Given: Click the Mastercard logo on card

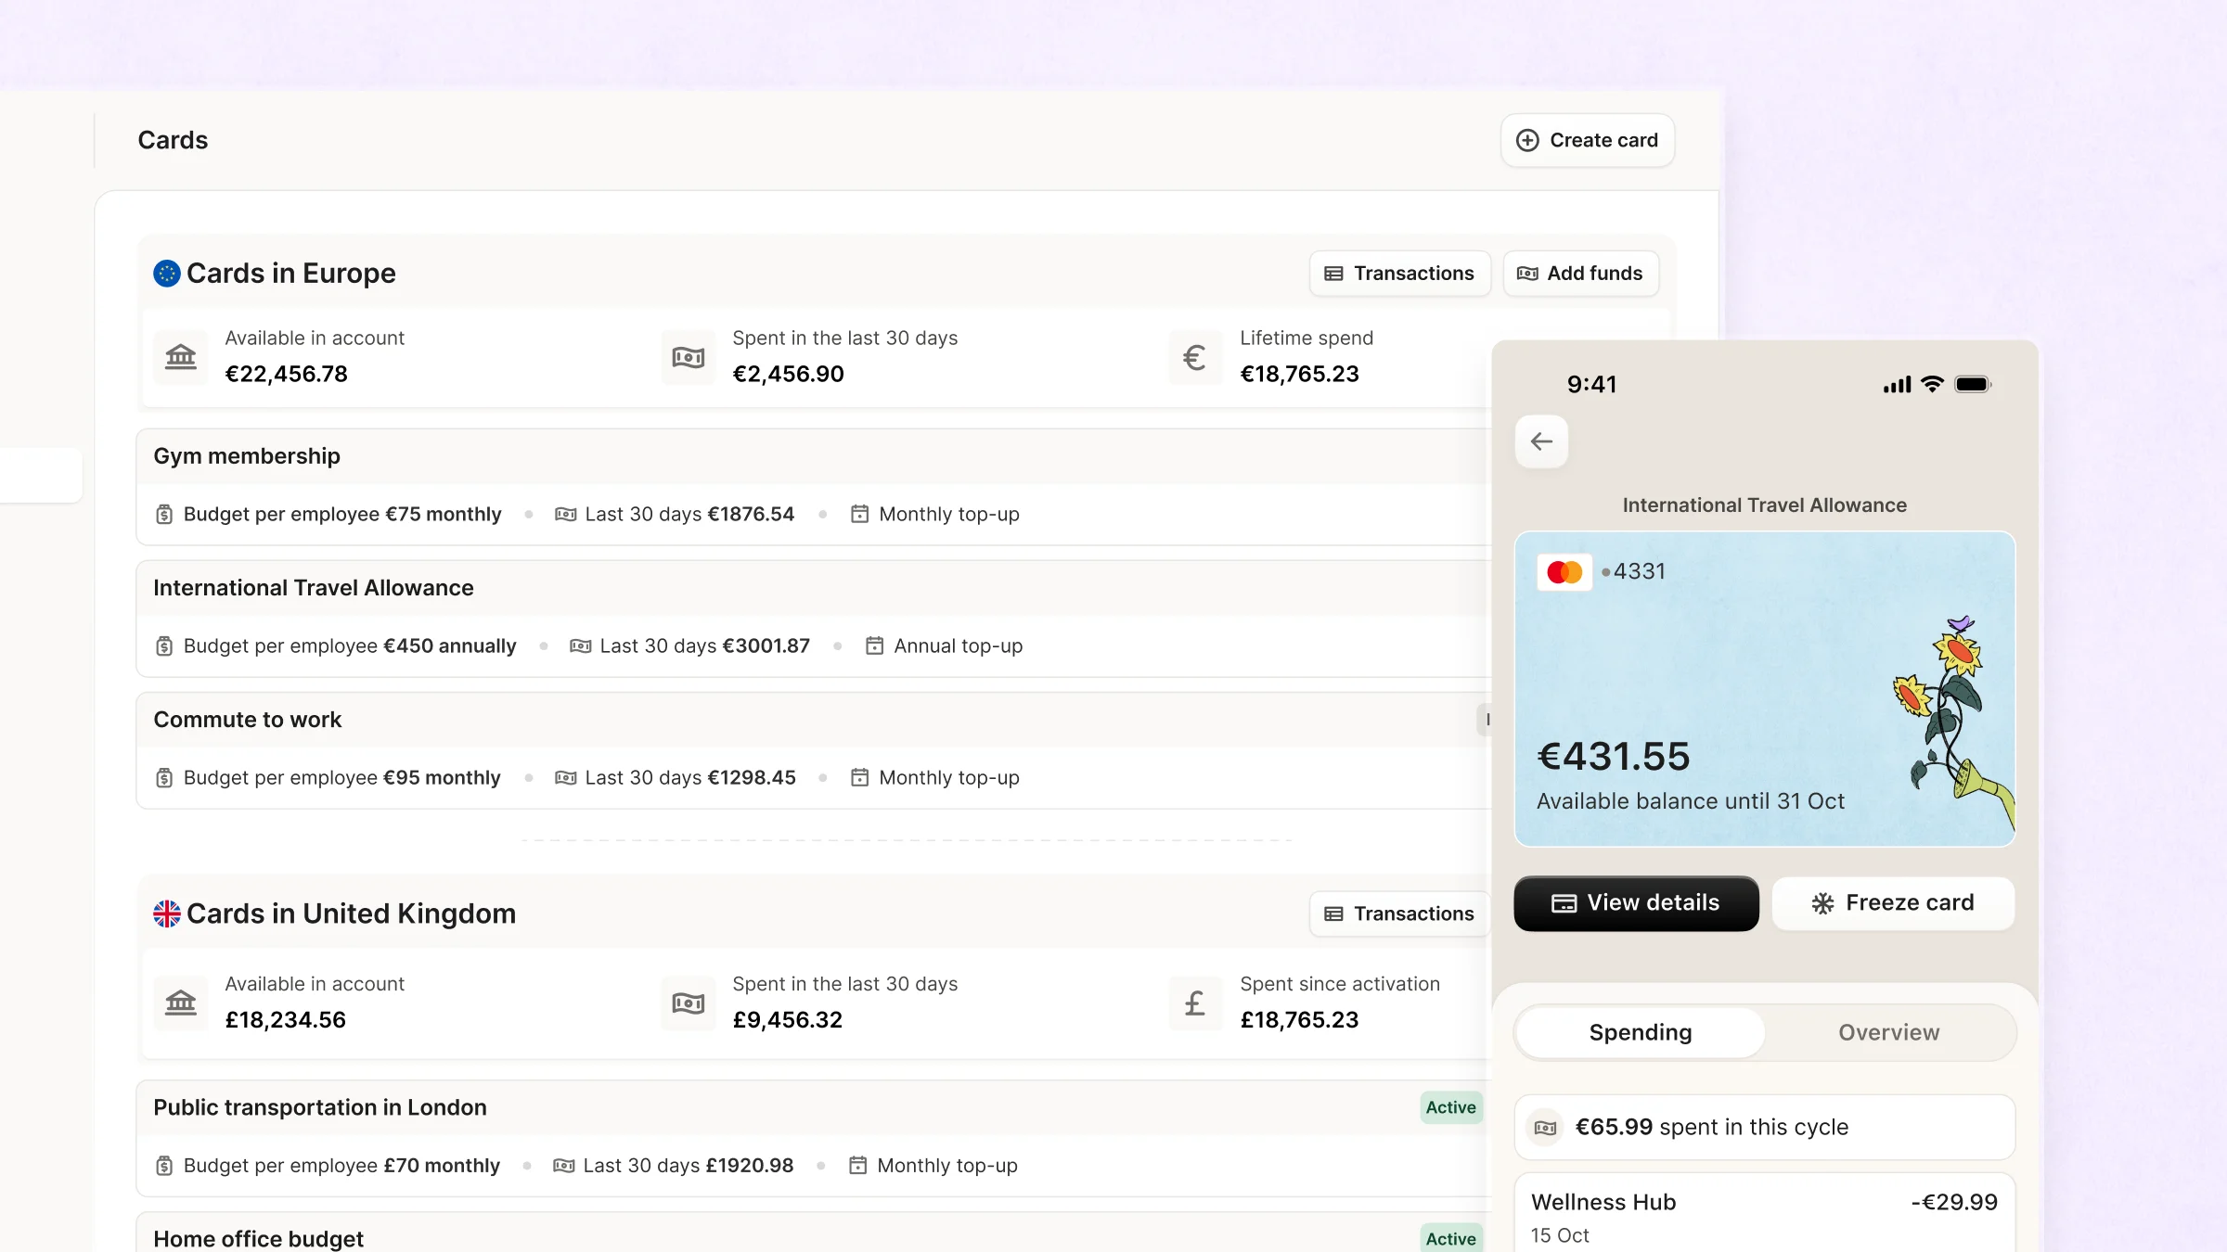Looking at the screenshot, I should (1564, 572).
